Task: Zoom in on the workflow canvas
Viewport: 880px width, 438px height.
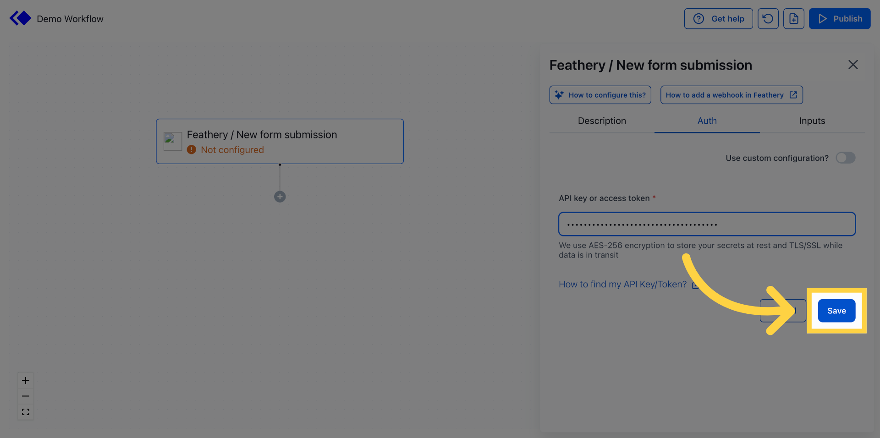Action: (26, 381)
